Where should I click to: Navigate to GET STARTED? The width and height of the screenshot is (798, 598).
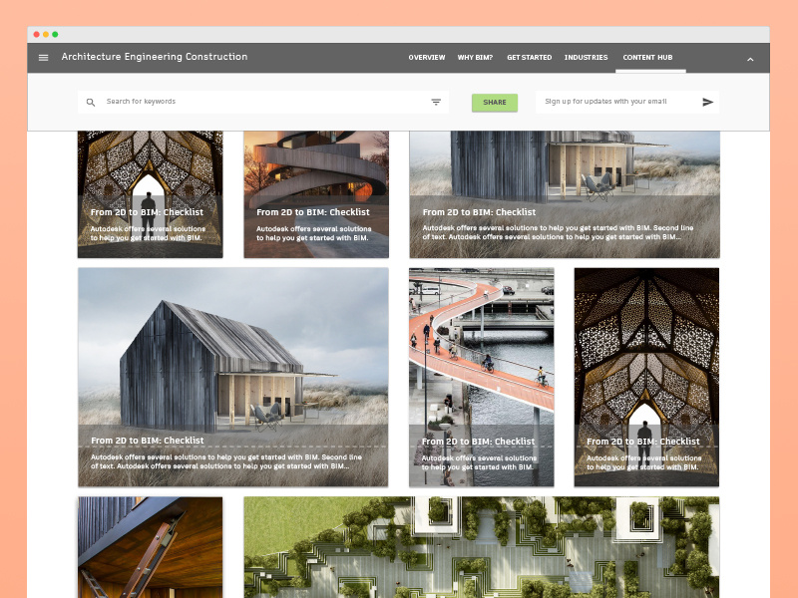(x=529, y=58)
